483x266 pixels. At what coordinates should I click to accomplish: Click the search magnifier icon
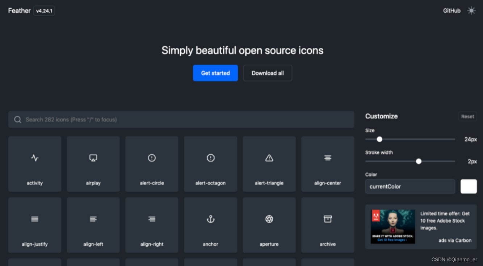click(17, 120)
